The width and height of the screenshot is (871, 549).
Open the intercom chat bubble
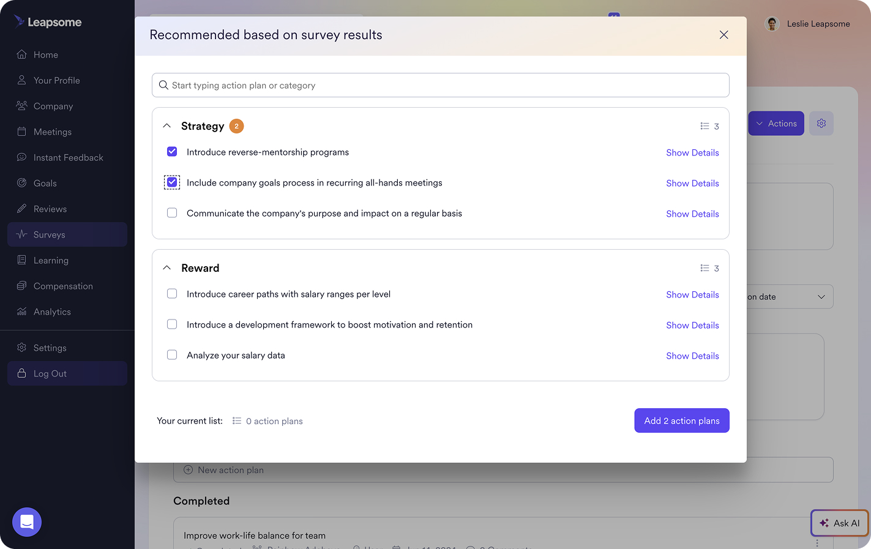26,522
